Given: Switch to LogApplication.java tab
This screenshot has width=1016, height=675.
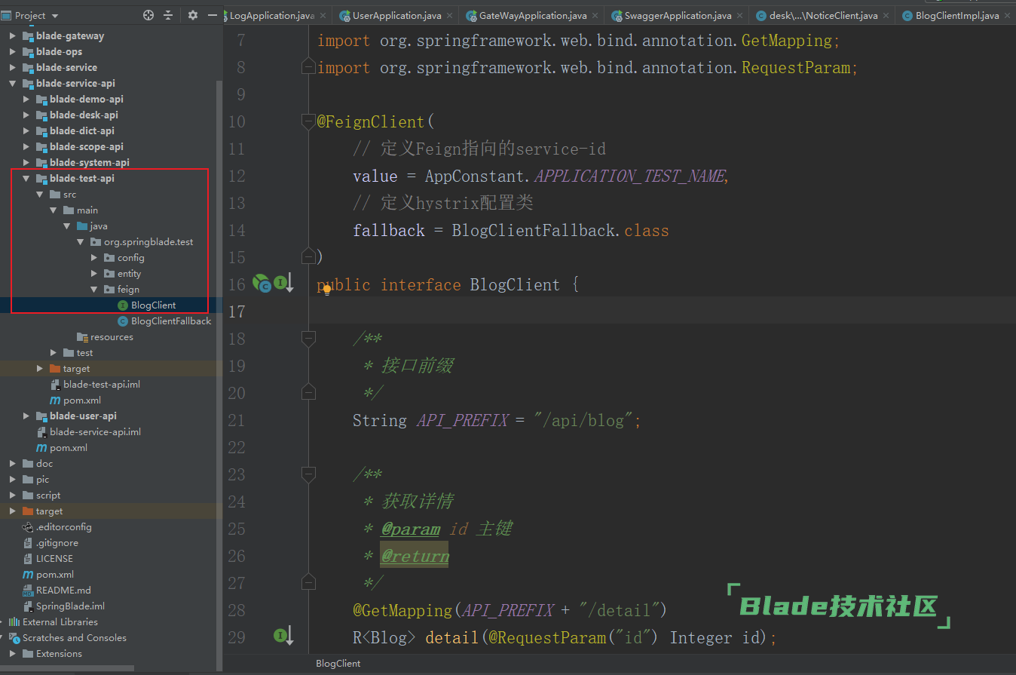Looking at the screenshot, I should click(x=271, y=15).
